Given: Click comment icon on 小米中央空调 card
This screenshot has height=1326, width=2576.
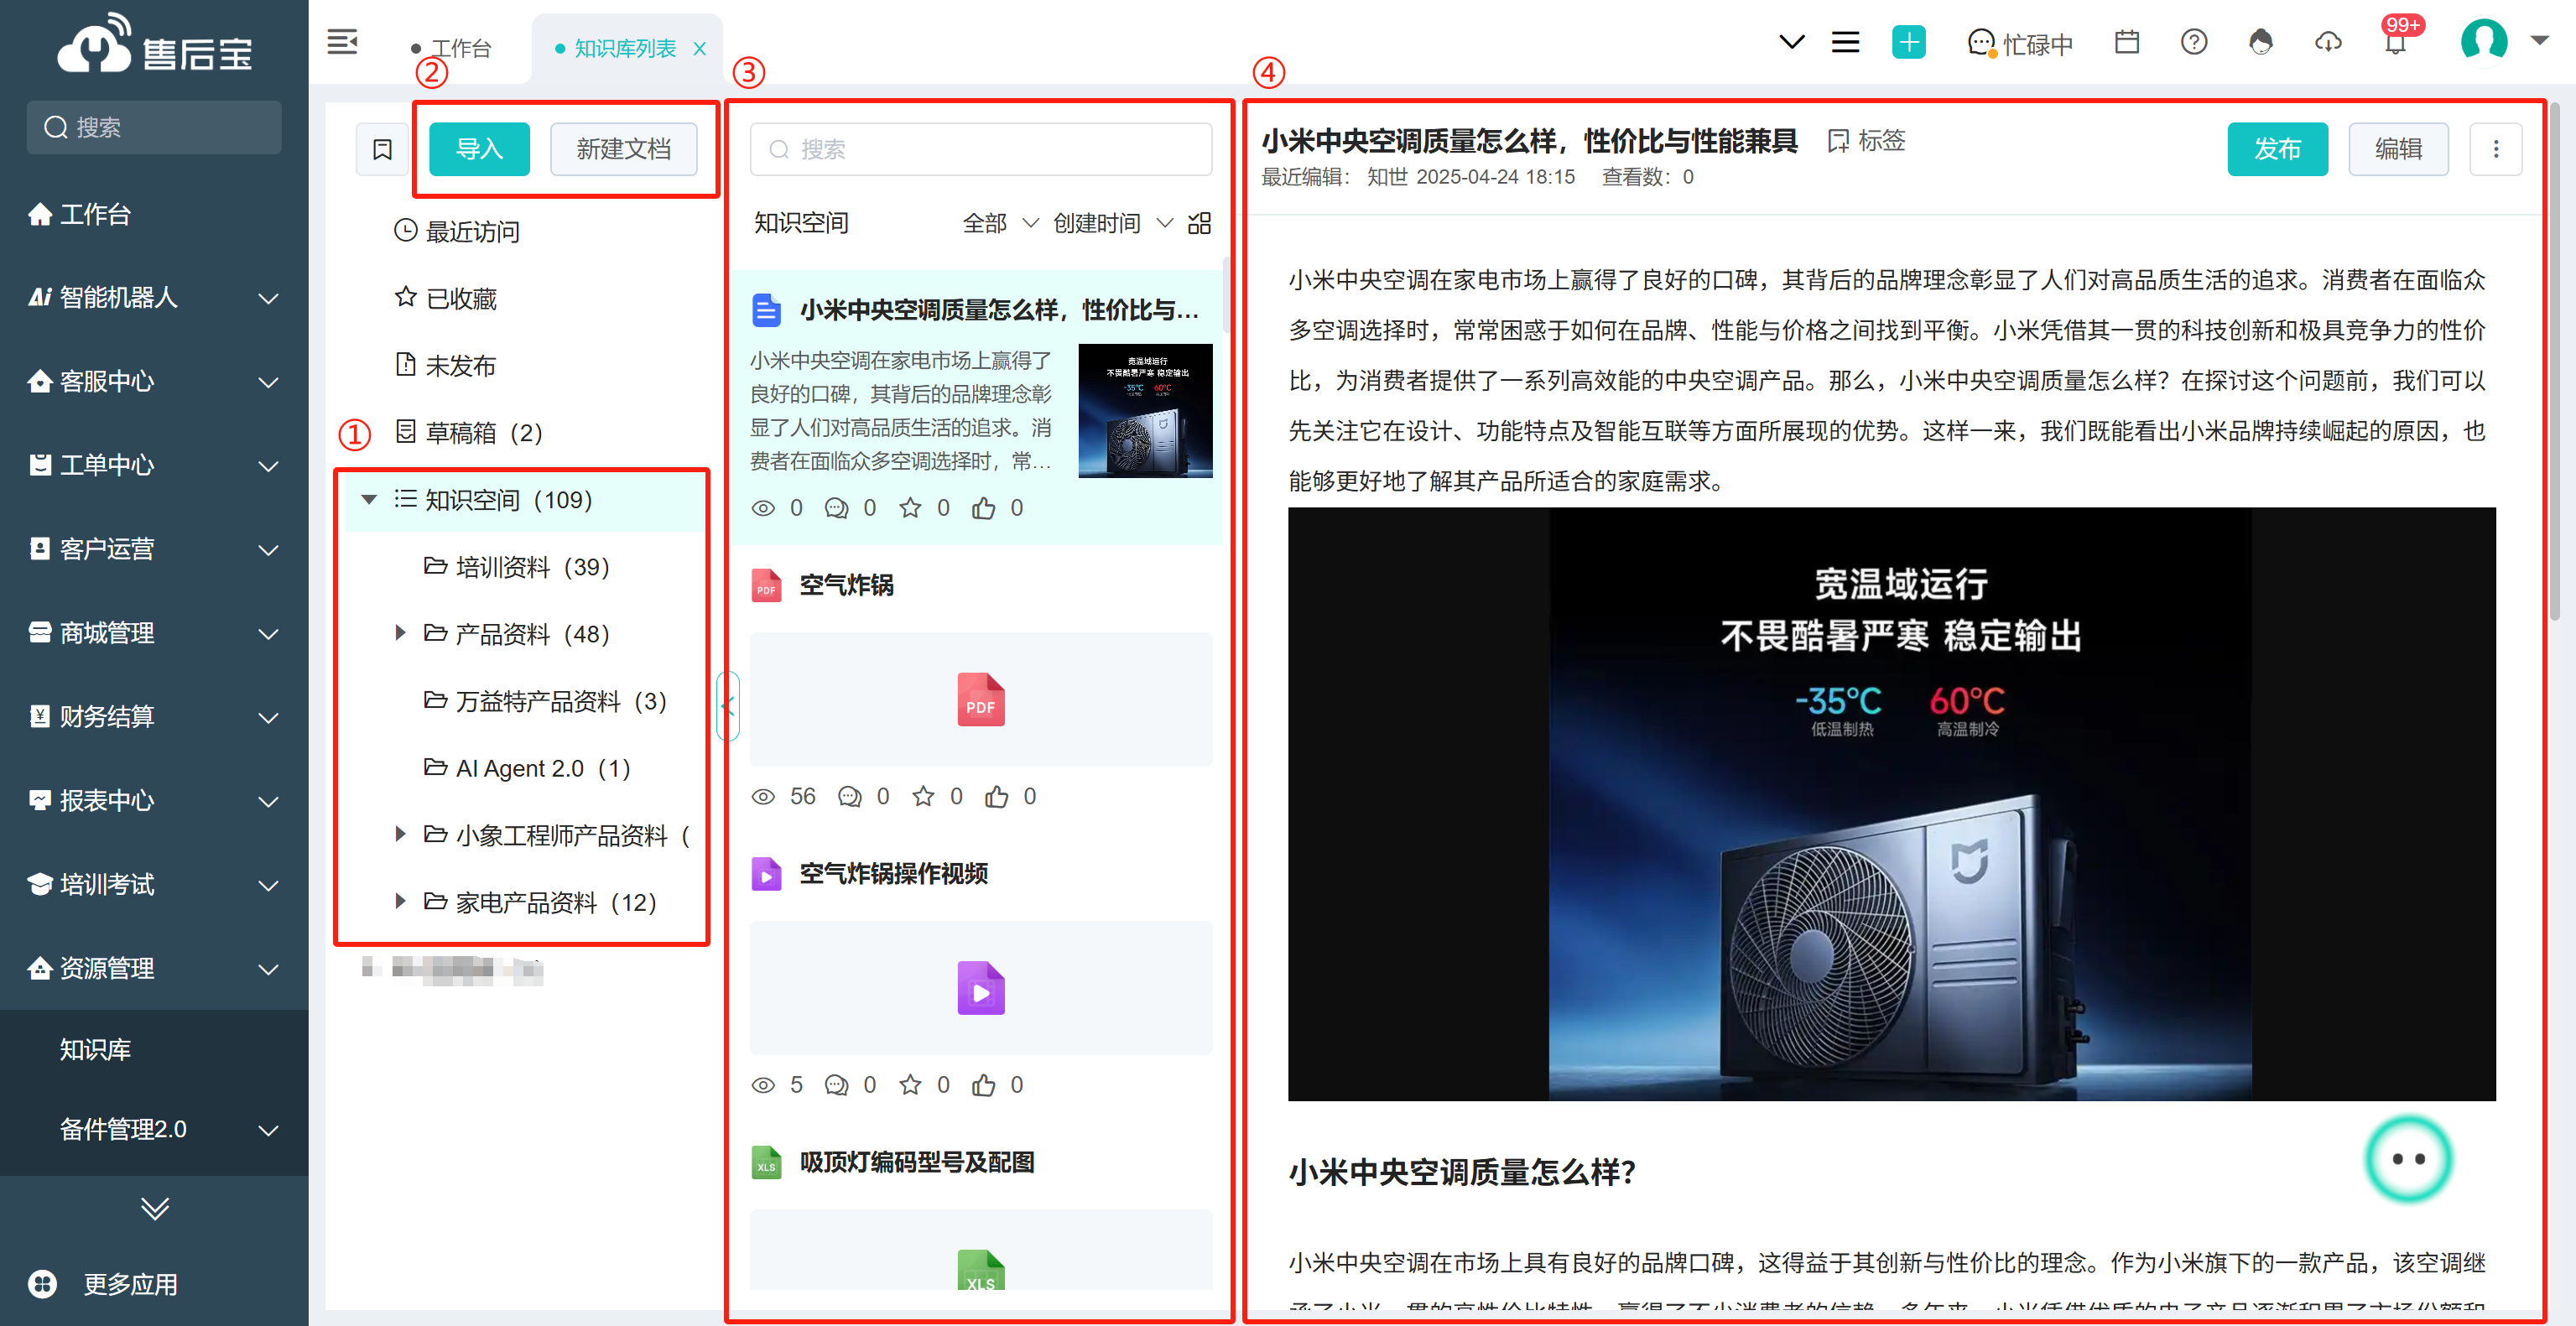Looking at the screenshot, I should click(x=836, y=508).
